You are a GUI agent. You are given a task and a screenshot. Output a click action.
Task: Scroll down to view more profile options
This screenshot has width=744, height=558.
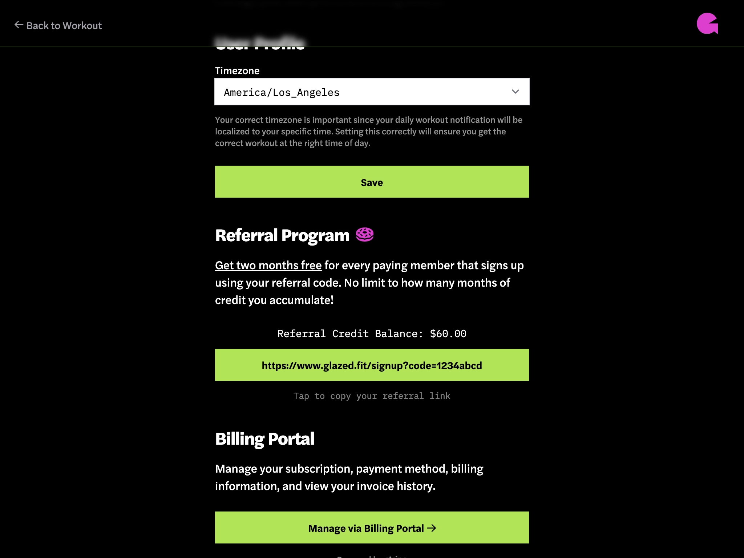372,279
